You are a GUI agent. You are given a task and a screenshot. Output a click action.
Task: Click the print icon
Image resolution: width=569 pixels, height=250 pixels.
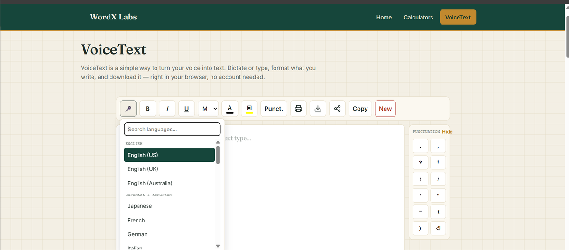click(298, 109)
